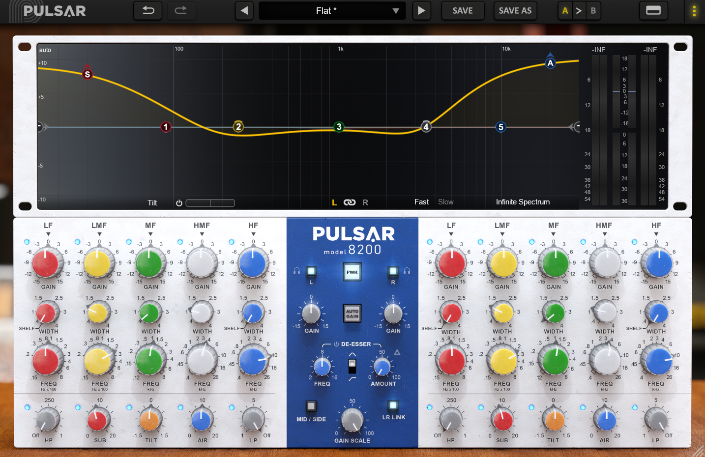Click the center L output GAIN knob
The image size is (705, 457).
click(x=311, y=314)
